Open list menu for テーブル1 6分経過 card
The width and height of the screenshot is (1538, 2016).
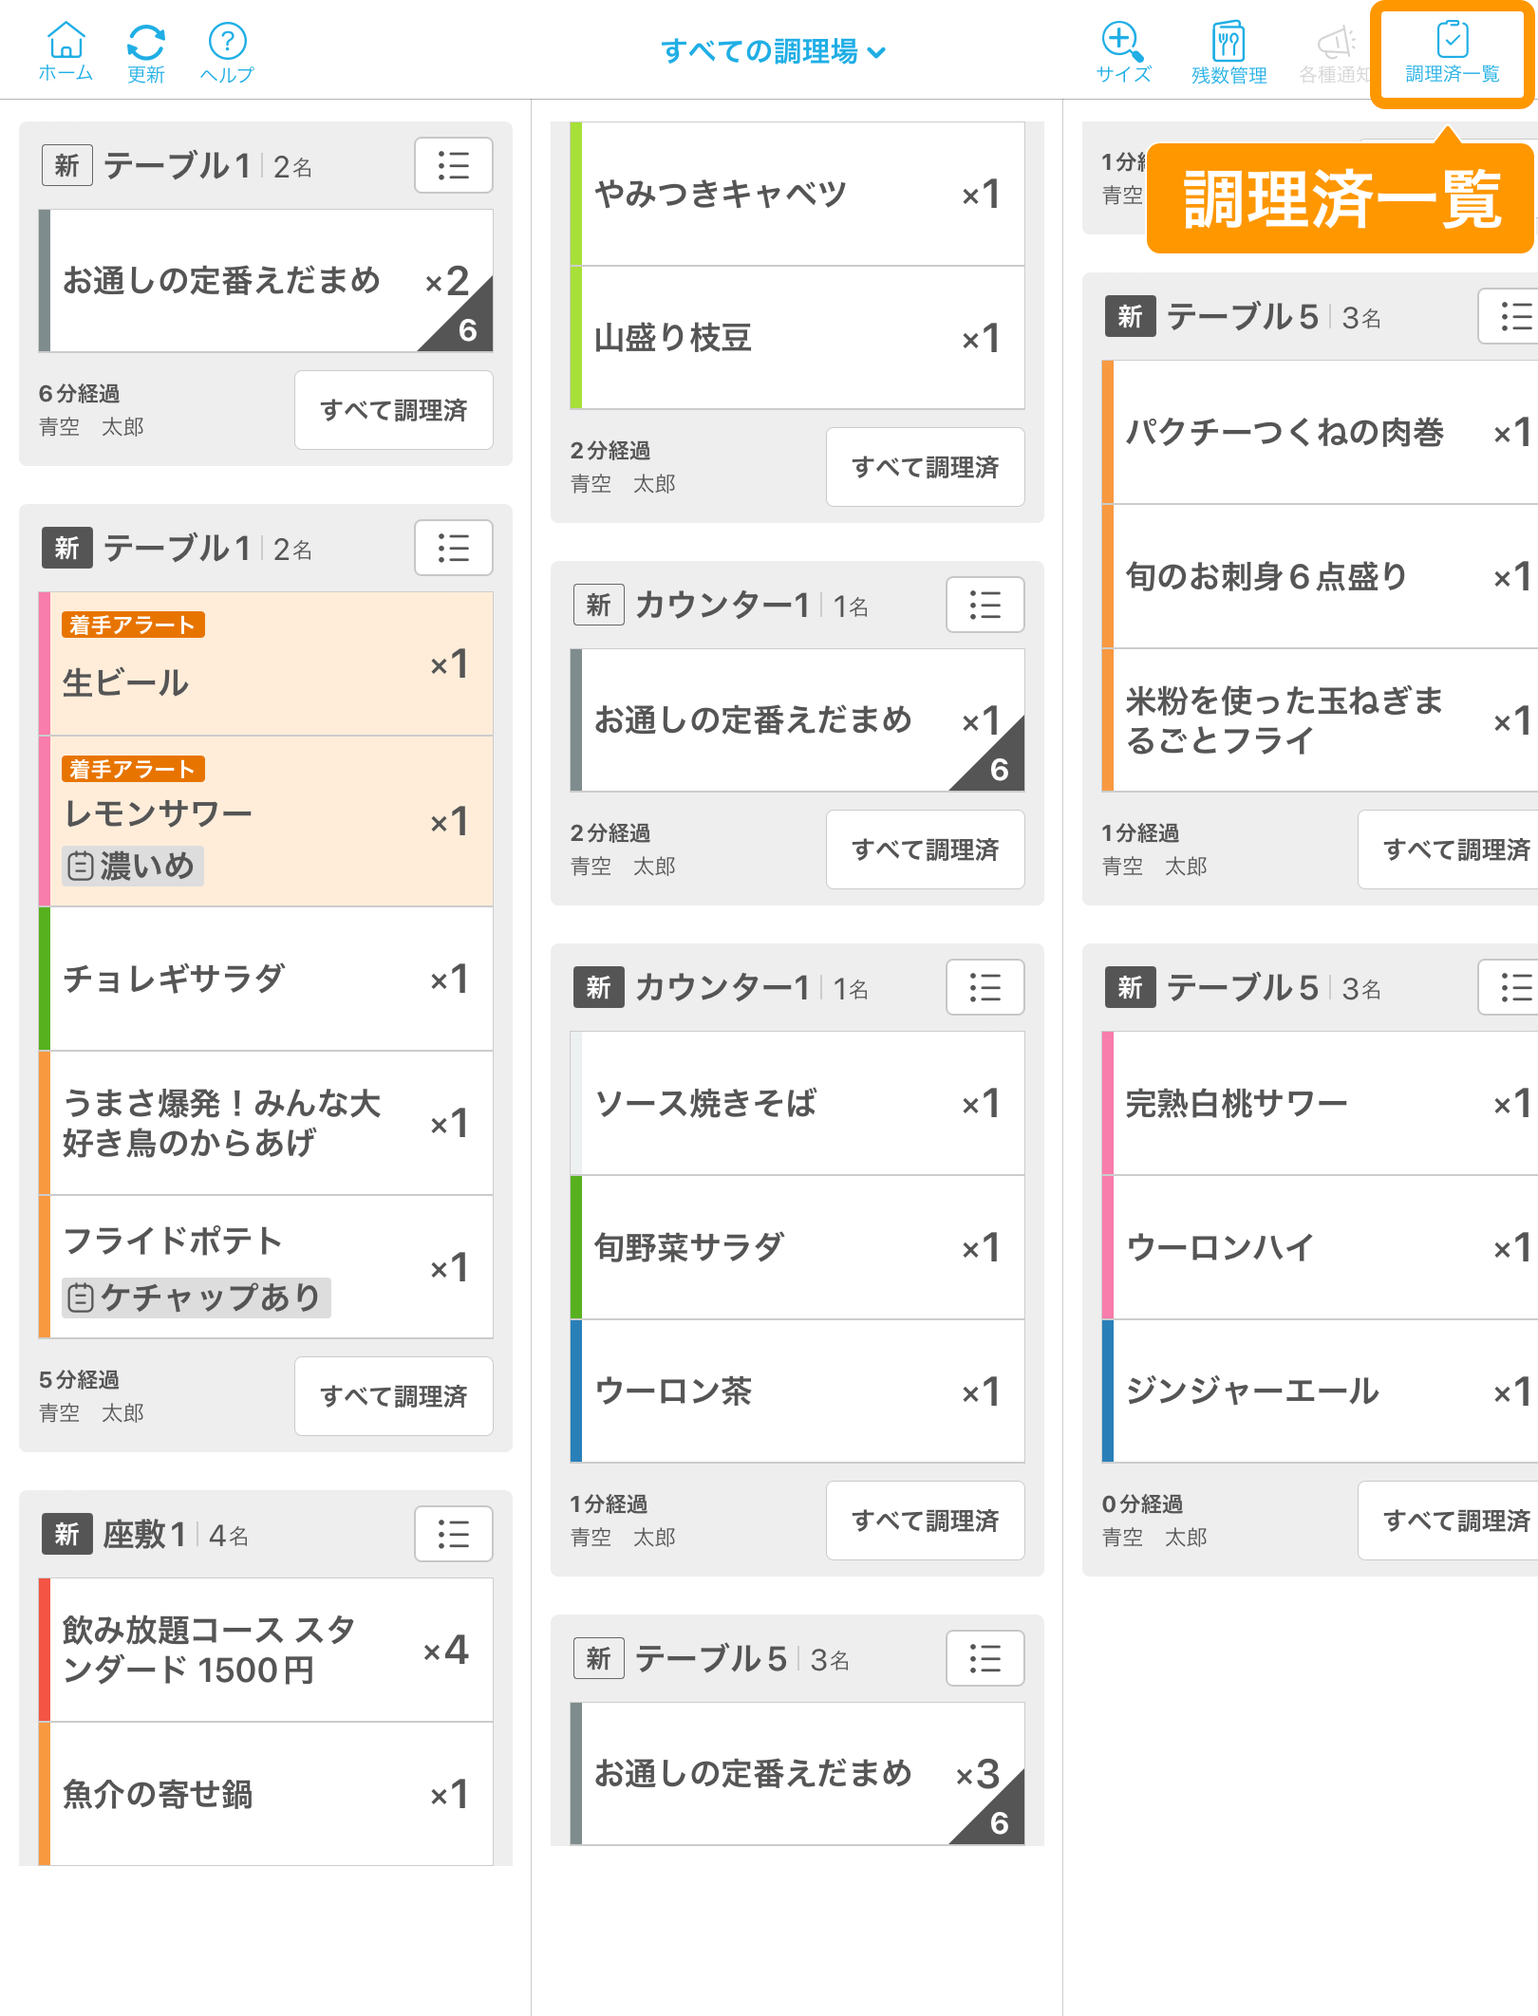click(x=454, y=165)
